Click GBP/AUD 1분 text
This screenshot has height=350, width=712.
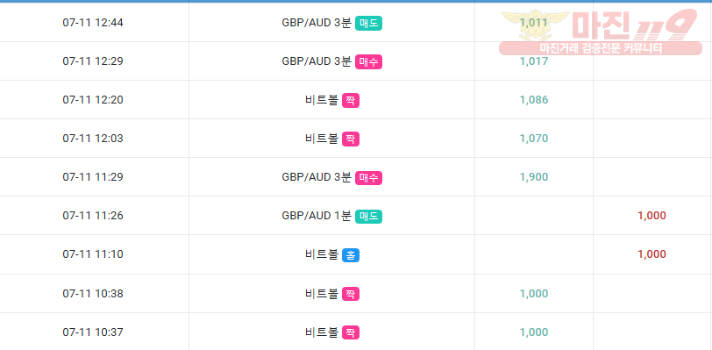point(317,216)
